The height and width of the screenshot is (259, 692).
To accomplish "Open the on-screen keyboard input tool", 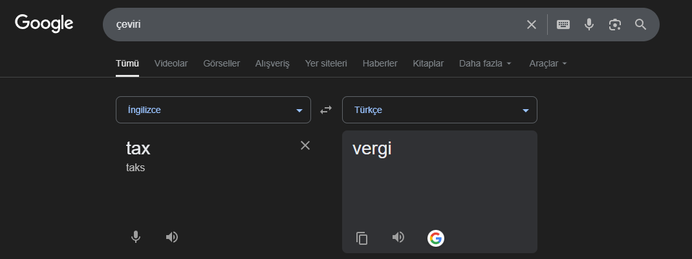I will [x=563, y=25].
